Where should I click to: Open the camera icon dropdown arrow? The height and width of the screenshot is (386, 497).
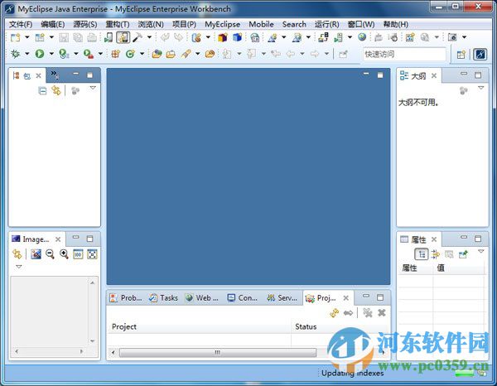click(x=465, y=37)
